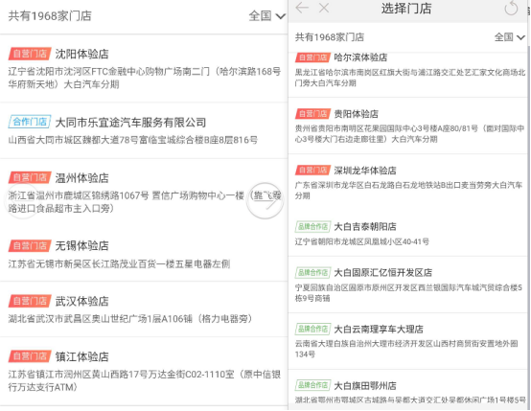Select the 大白吉泰朝阳店 store name
531x411 pixels.
point(365,226)
